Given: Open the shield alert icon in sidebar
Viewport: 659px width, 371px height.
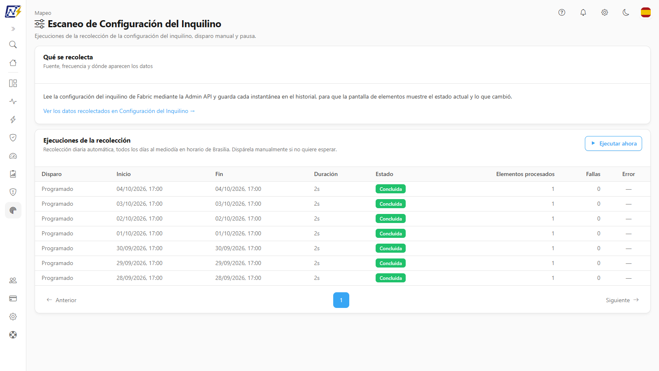Looking at the screenshot, I should [x=13, y=192].
